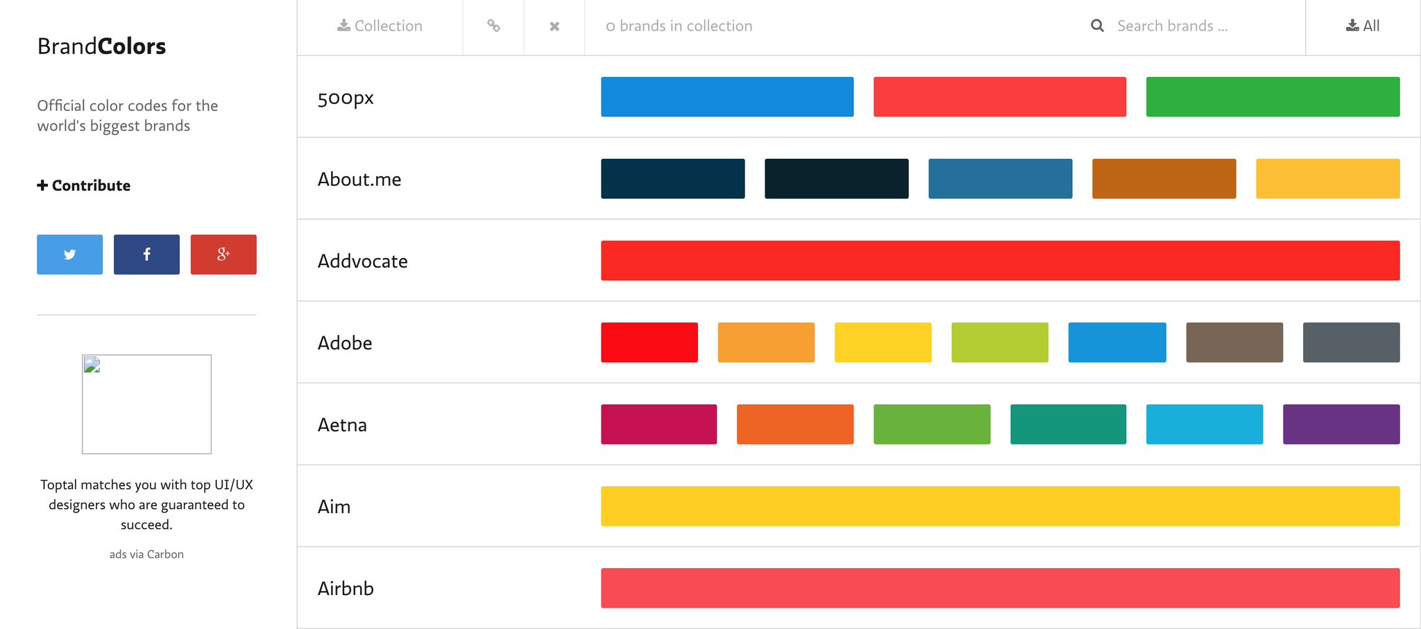
Task: Open the Contribute link
Action: pyautogui.click(x=84, y=185)
